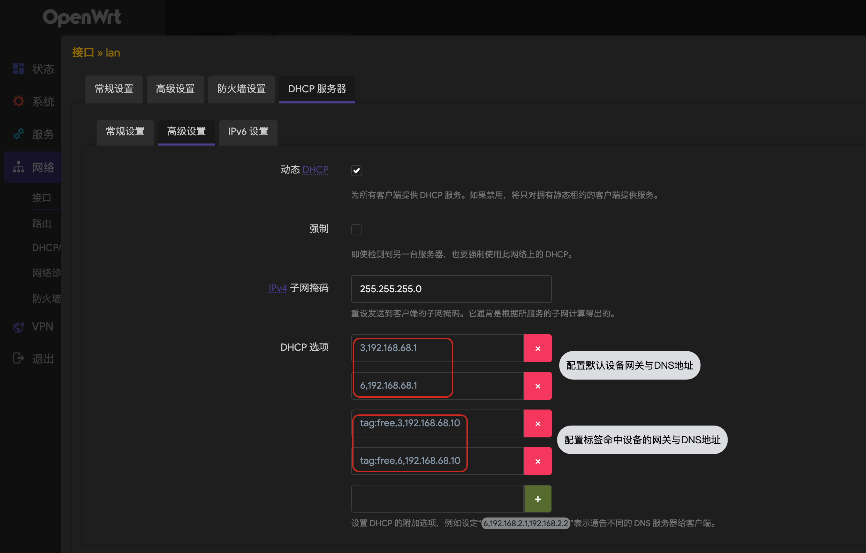Viewport: 866px width, 553px height.
Task: Click the DHCP abbreviation link
Action: pyautogui.click(x=315, y=169)
